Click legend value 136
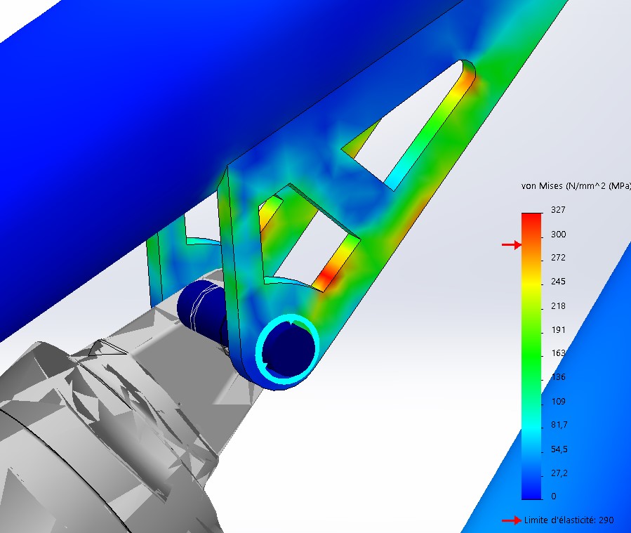The image size is (631, 533). (558, 377)
